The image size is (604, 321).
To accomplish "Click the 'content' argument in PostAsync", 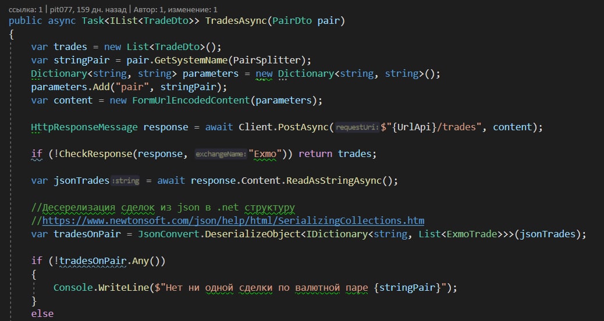I will (x=512, y=127).
